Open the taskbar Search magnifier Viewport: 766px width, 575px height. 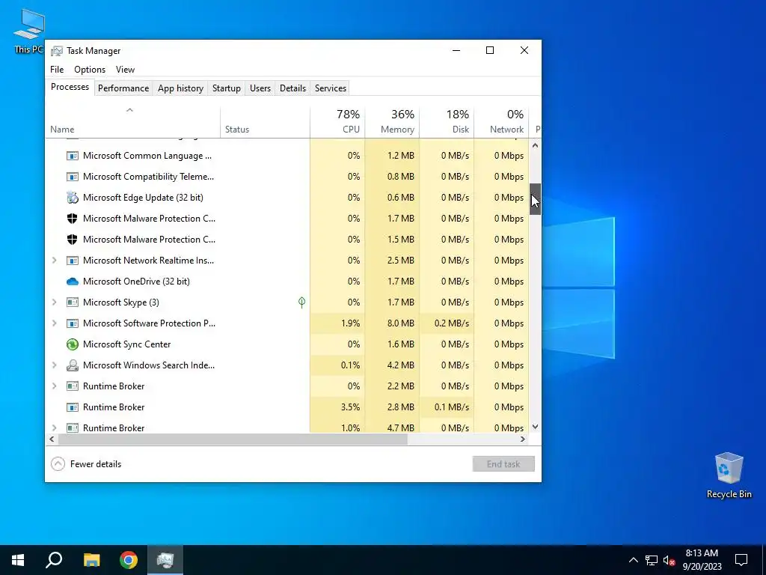(54, 560)
